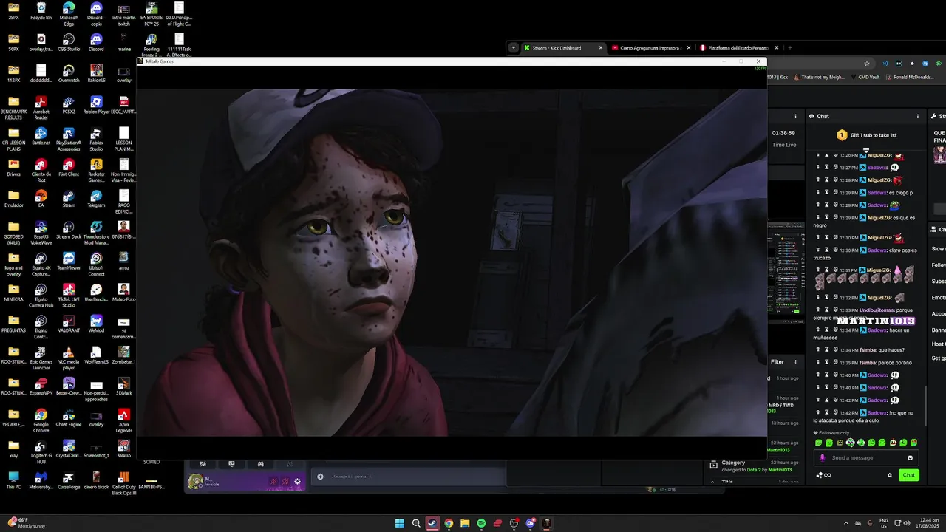Image resolution: width=946 pixels, height=532 pixels.
Task: Launch Microsoft Edge from the desktop
Action: tap(69, 13)
